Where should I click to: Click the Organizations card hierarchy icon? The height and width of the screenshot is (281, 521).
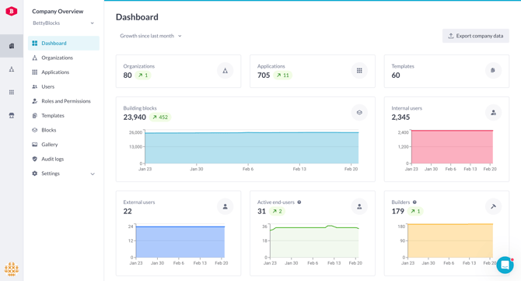click(226, 71)
